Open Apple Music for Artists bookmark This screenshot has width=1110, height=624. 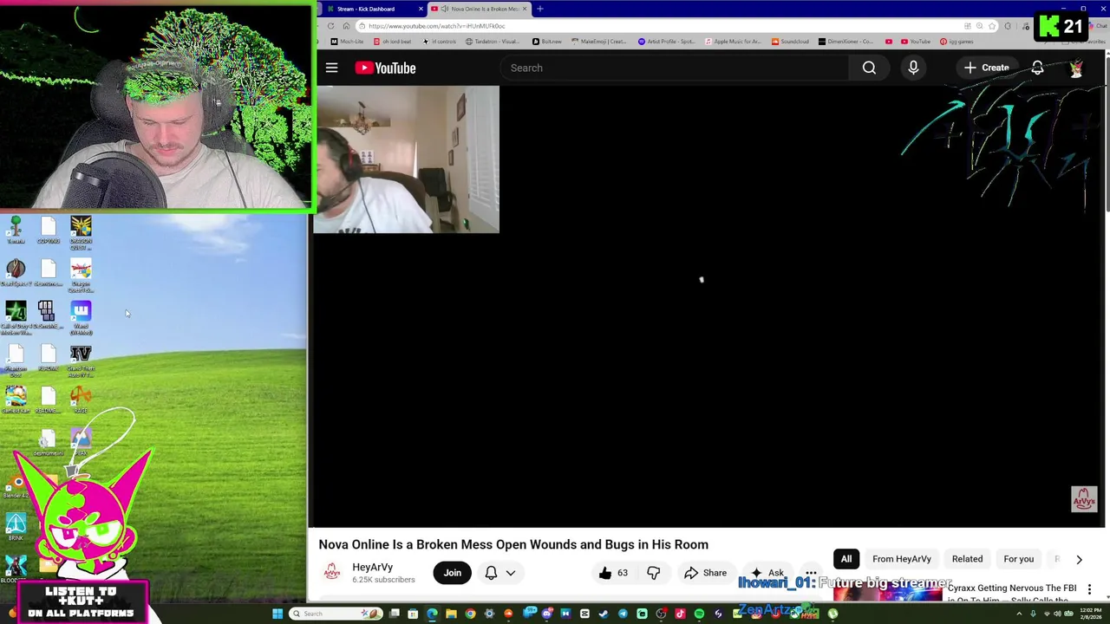click(732, 42)
